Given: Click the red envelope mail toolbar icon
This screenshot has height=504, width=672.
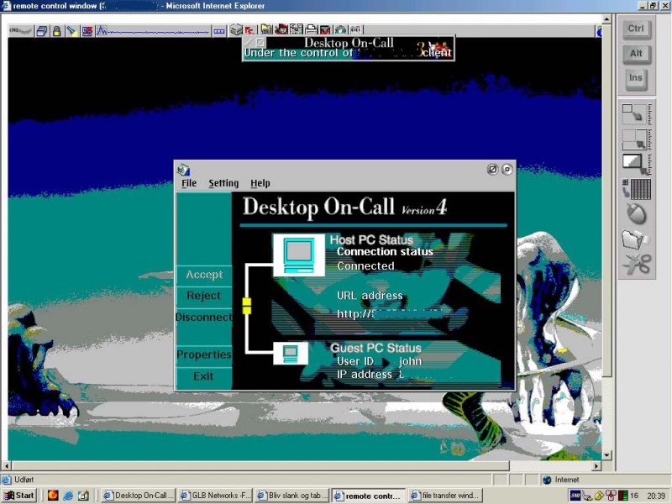Looking at the screenshot, I should point(325,29).
